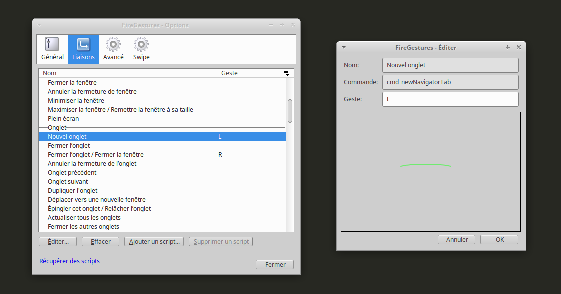Screen dimensions: 561x294
Task: Switch to the Liaisons tab
Action: pos(83,49)
